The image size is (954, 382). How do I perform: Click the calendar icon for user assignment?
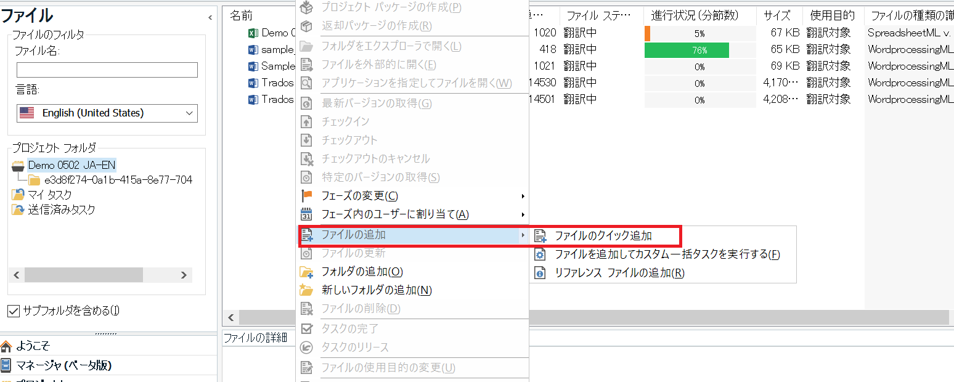[x=306, y=214]
